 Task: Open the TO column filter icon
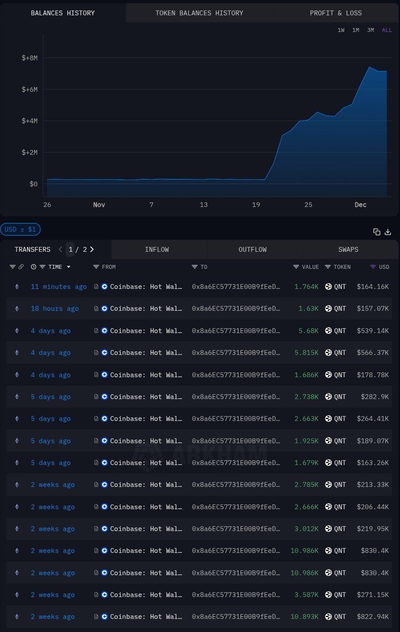tap(194, 267)
